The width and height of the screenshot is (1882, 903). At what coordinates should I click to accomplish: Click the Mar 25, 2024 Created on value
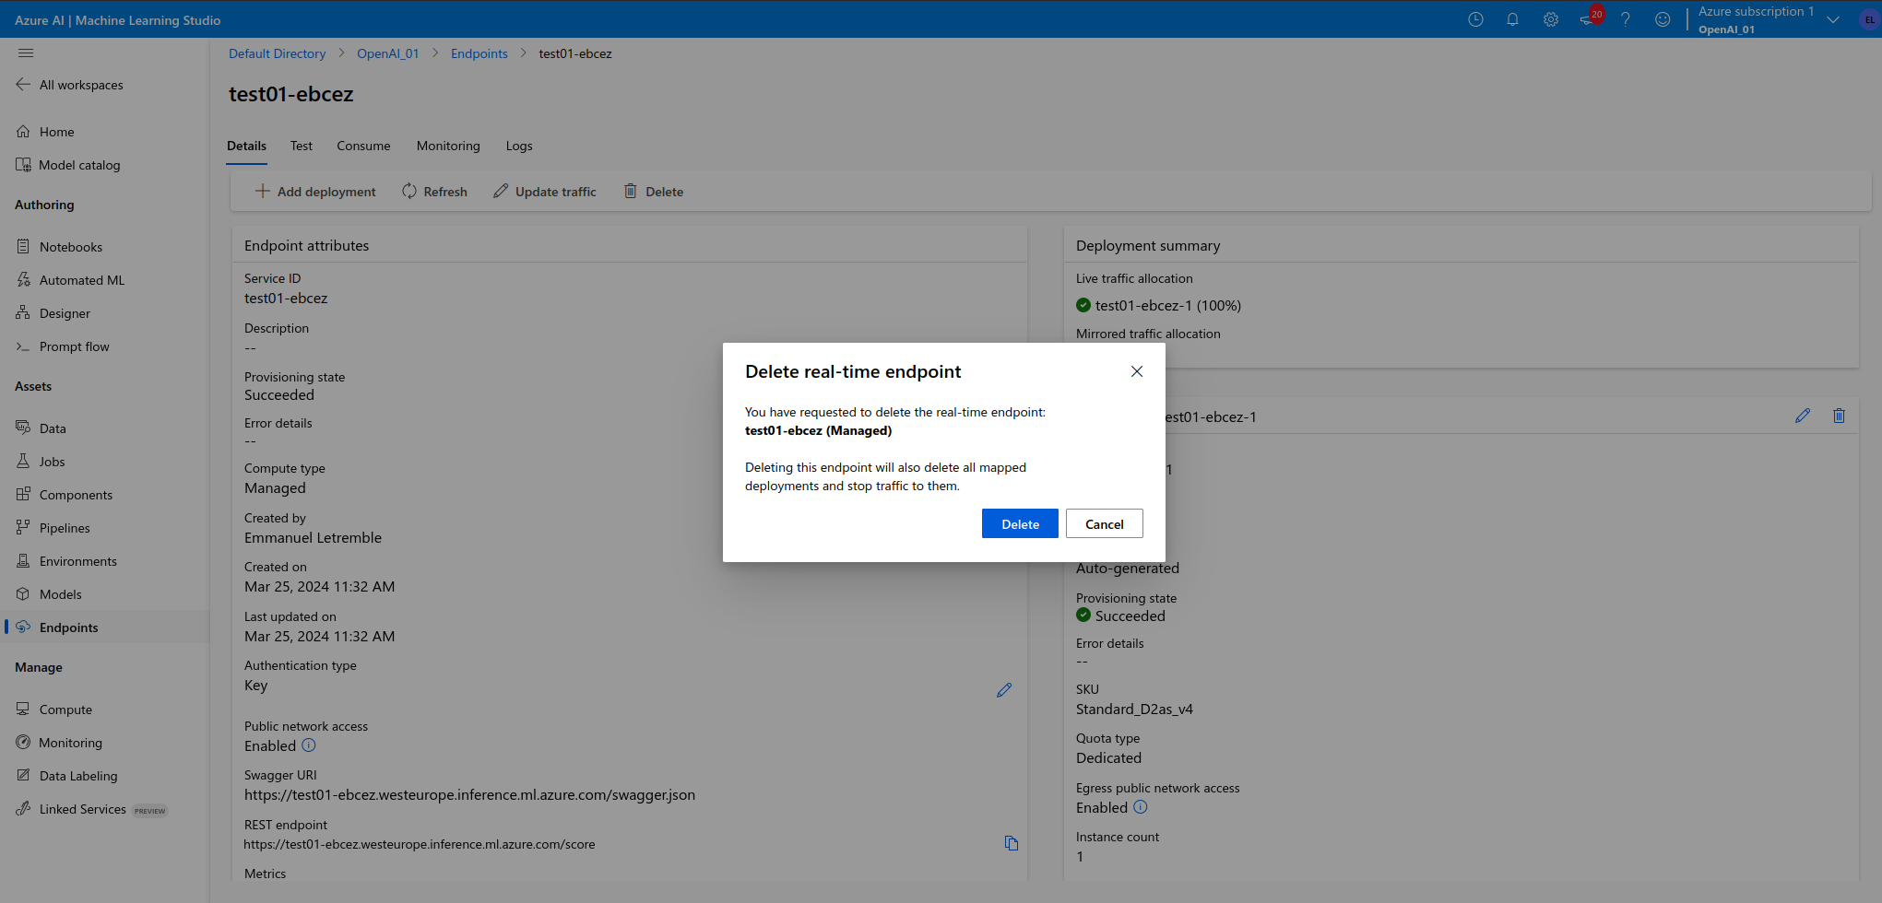(x=319, y=586)
